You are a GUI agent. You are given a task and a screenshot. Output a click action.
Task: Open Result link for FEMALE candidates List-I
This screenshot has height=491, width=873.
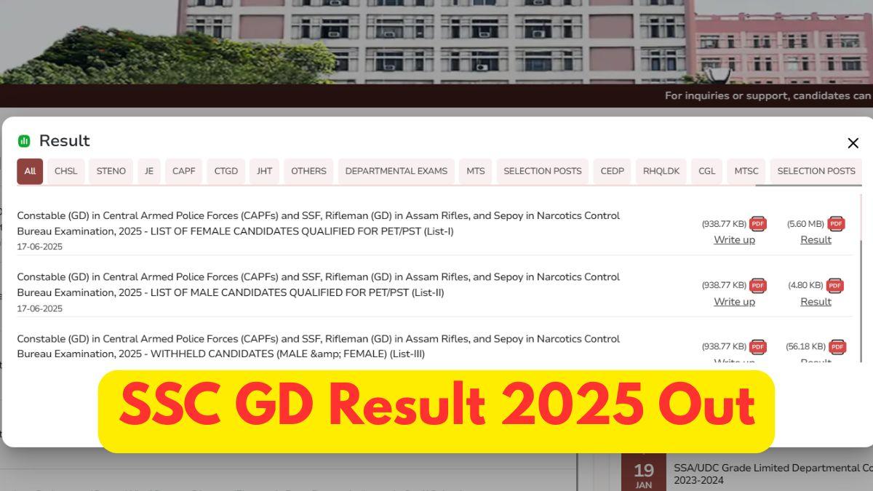[816, 240]
